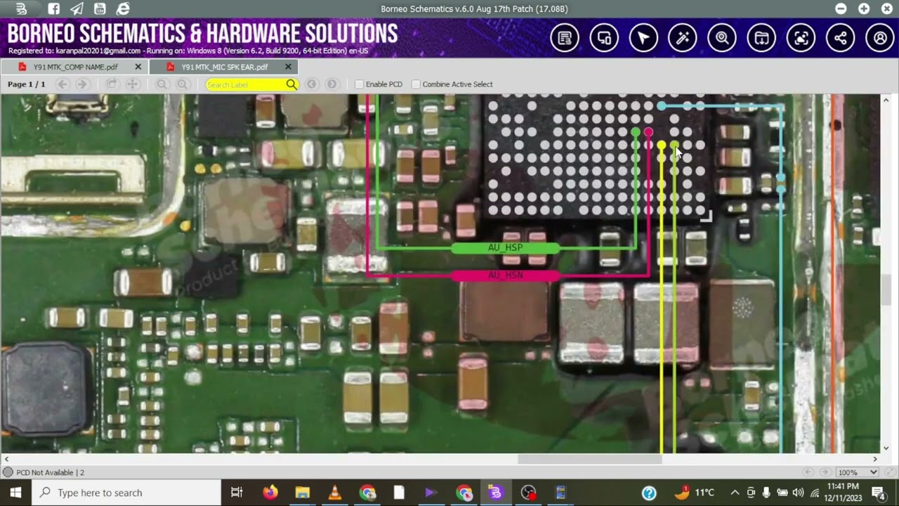Click the Page 1 / 1 indicator
Viewport: 899px width, 506px height.
coord(27,84)
